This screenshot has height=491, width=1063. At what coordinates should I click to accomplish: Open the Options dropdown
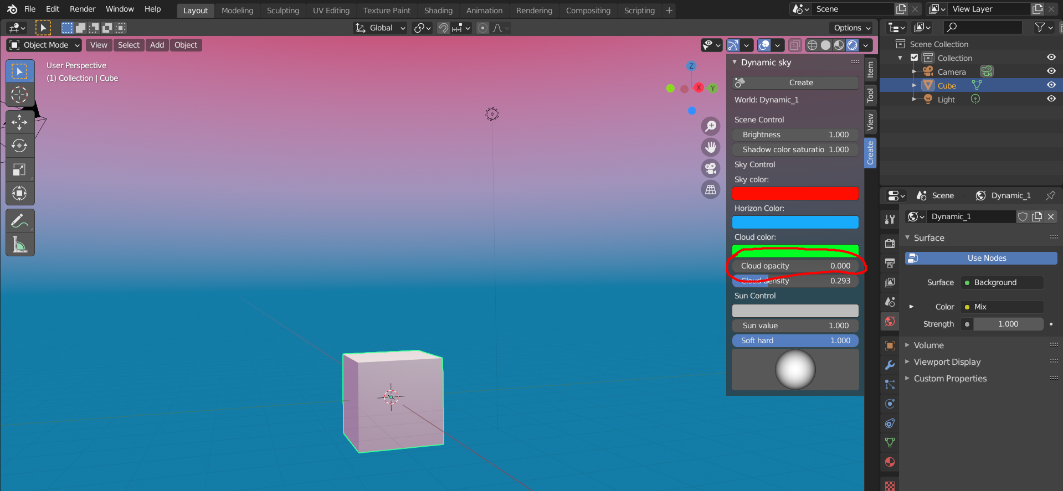pyautogui.click(x=852, y=28)
